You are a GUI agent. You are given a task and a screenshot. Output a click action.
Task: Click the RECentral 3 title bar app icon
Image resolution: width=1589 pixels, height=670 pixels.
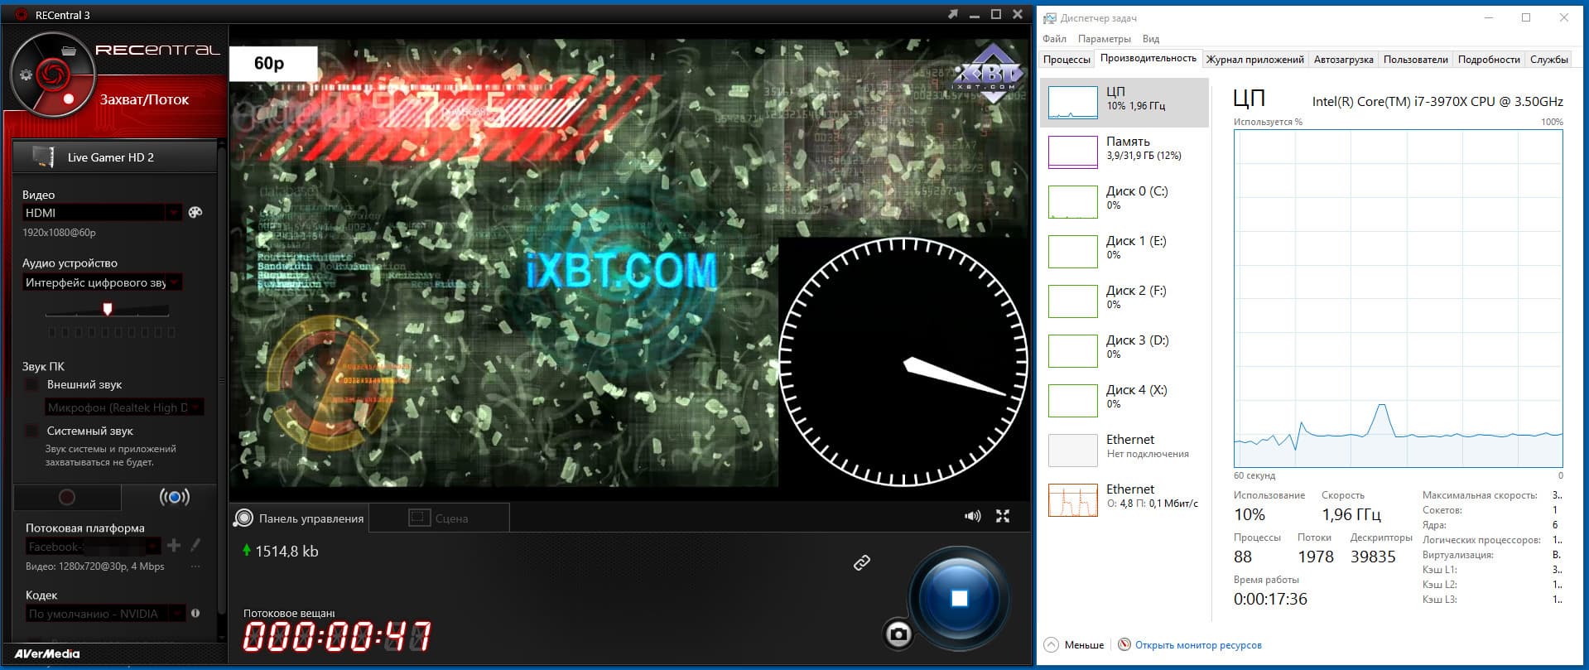(22, 15)
